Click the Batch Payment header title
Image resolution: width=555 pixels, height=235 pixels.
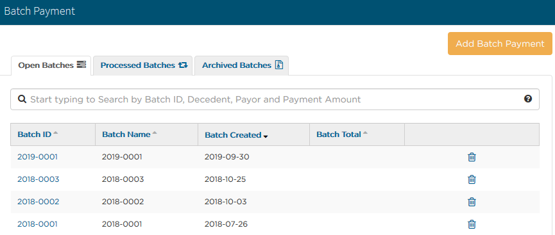(x=40, y=11)
